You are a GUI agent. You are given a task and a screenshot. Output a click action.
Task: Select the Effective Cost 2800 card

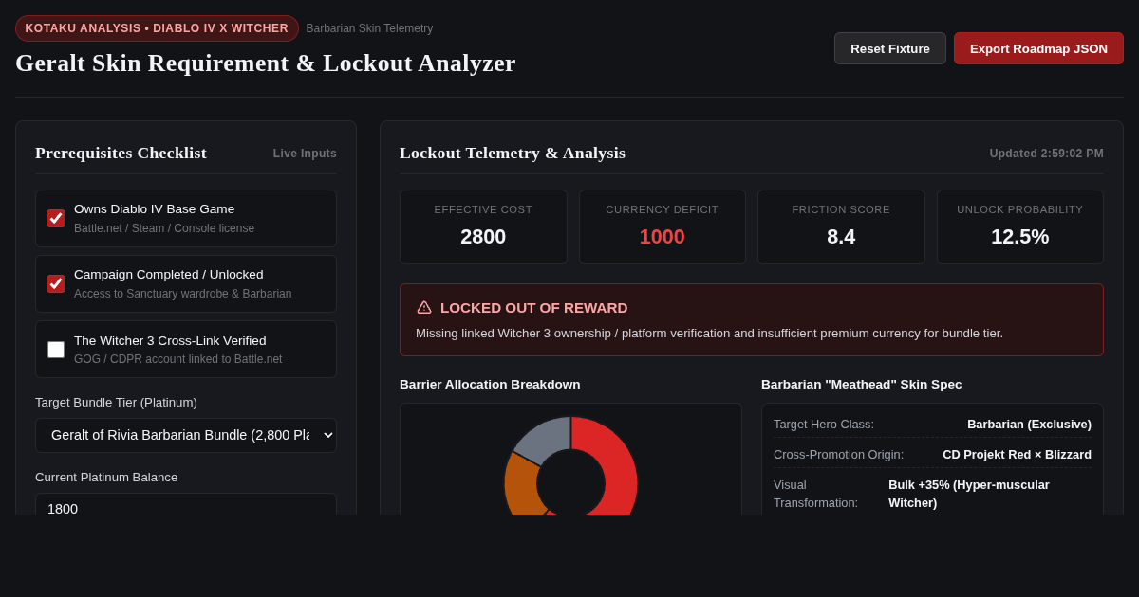[x=483, y=226]
